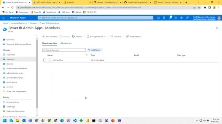Viewport: 222px width, 124px height.
Task: Open the Power Apps bookmark
Action: [x=22, y=12]
